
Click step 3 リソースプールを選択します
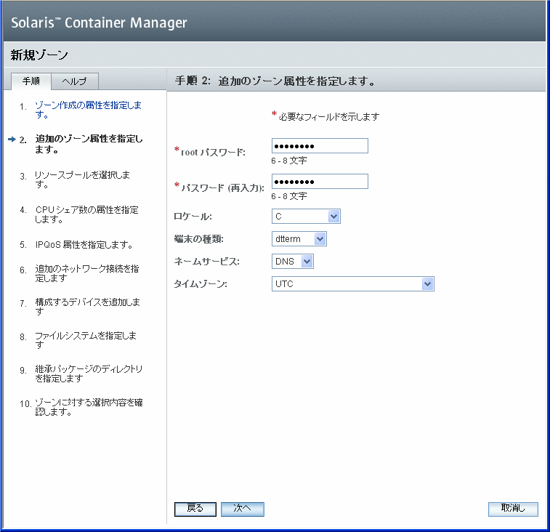pos(82,180)
